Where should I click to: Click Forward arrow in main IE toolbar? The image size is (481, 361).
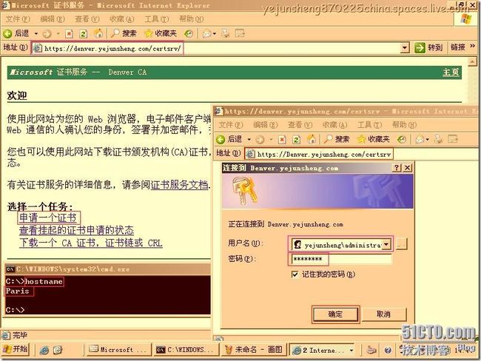pyautogui.click(x=47, y=33)
